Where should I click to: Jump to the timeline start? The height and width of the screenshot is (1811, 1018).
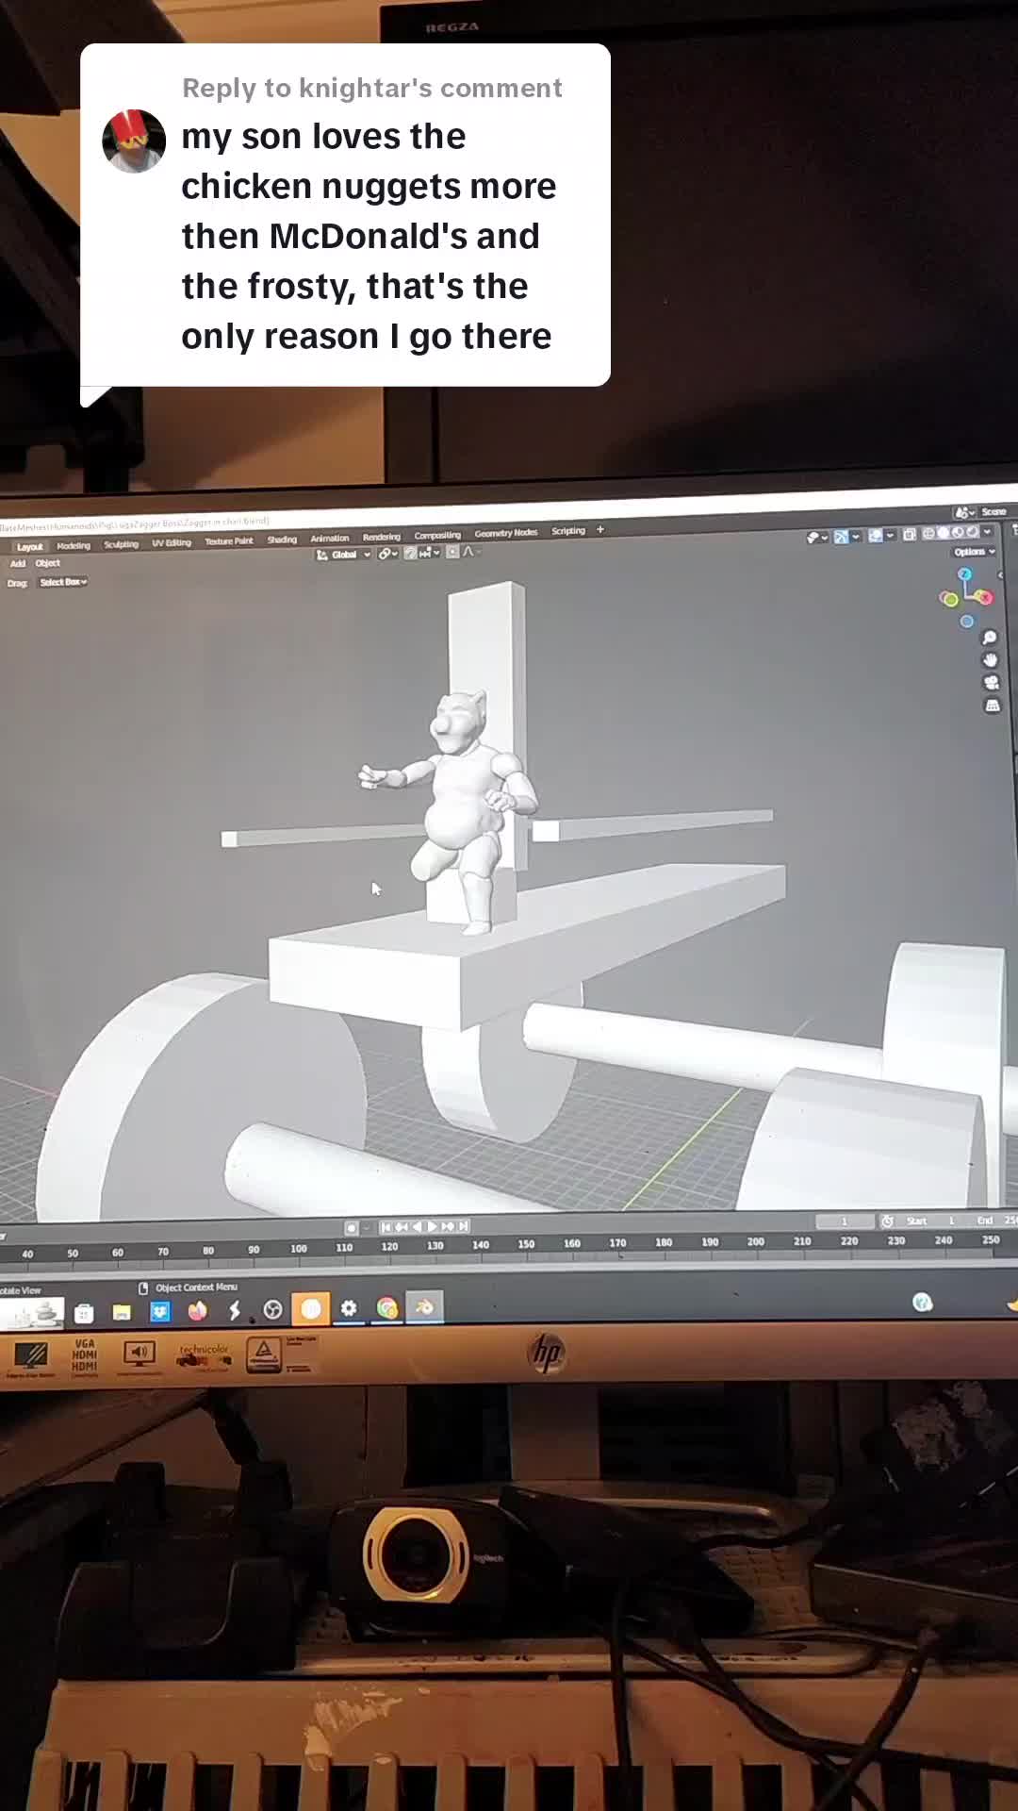[x=386, y=1226]
